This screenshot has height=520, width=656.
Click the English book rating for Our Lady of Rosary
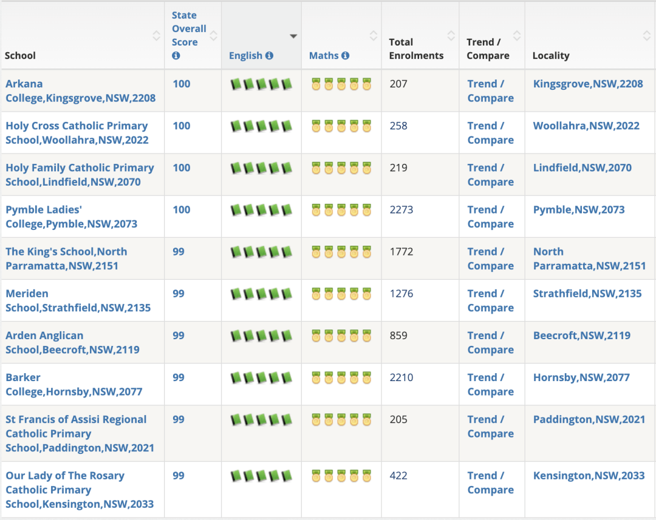(x=261, y=476)
